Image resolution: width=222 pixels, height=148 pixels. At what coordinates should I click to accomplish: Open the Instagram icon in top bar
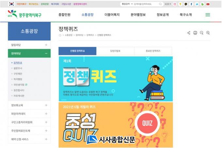point(175,4)
